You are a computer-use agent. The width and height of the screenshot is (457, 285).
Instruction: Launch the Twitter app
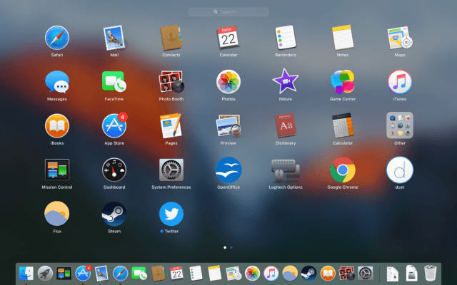171,214
